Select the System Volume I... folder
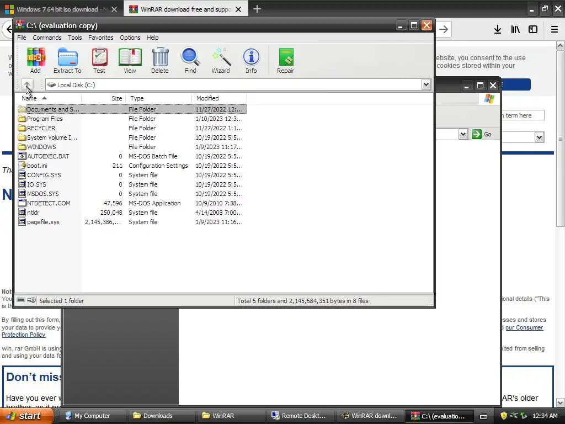The image size is (565, 424). 132,137
